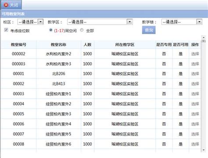208x158 pixels.
Task: Click room name 经贸校内室外1
Action: point(58,94)
